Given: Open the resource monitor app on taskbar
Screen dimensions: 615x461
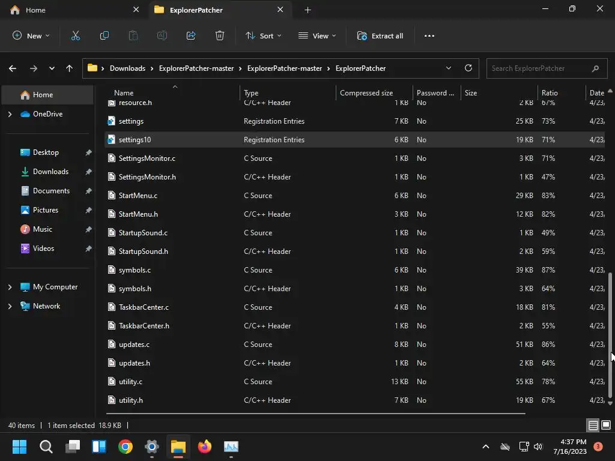Looking at the screenshot, I should 231,447.
